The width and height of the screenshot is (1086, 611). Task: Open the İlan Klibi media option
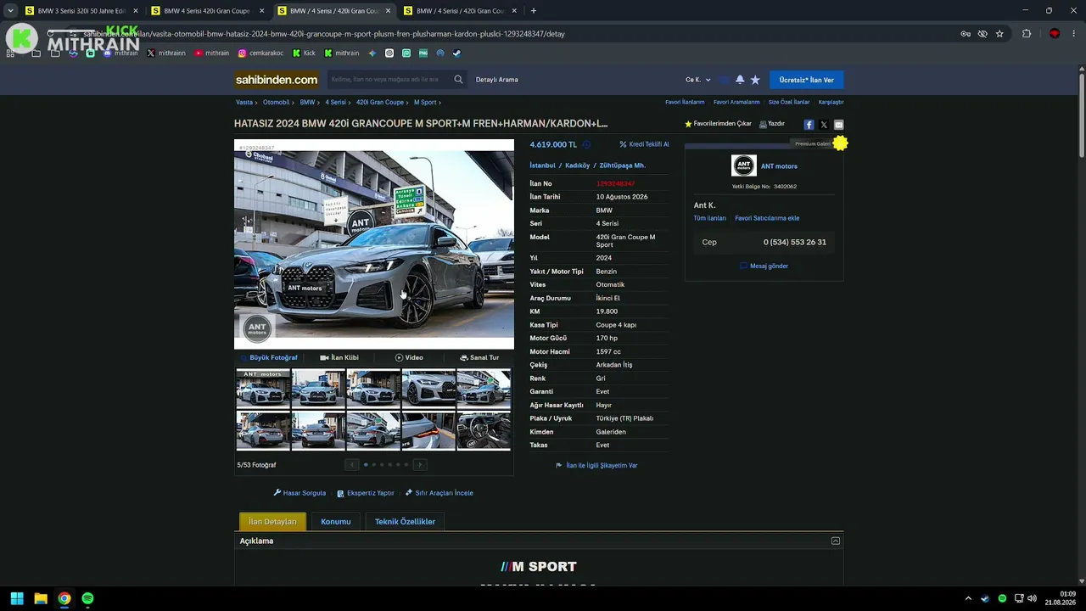(339, 358)
